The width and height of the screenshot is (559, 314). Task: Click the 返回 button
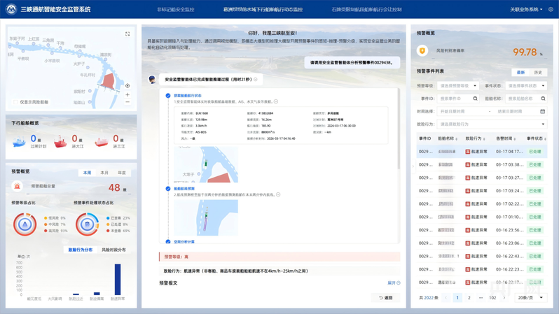pyautogui.click(x=385, y=298)
